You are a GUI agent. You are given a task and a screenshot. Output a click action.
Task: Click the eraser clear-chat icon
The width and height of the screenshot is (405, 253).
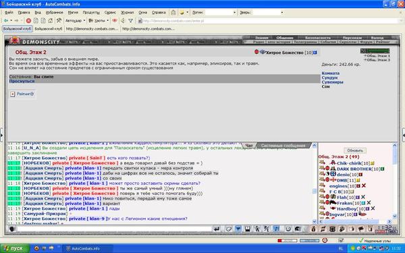tap(228, 229)
